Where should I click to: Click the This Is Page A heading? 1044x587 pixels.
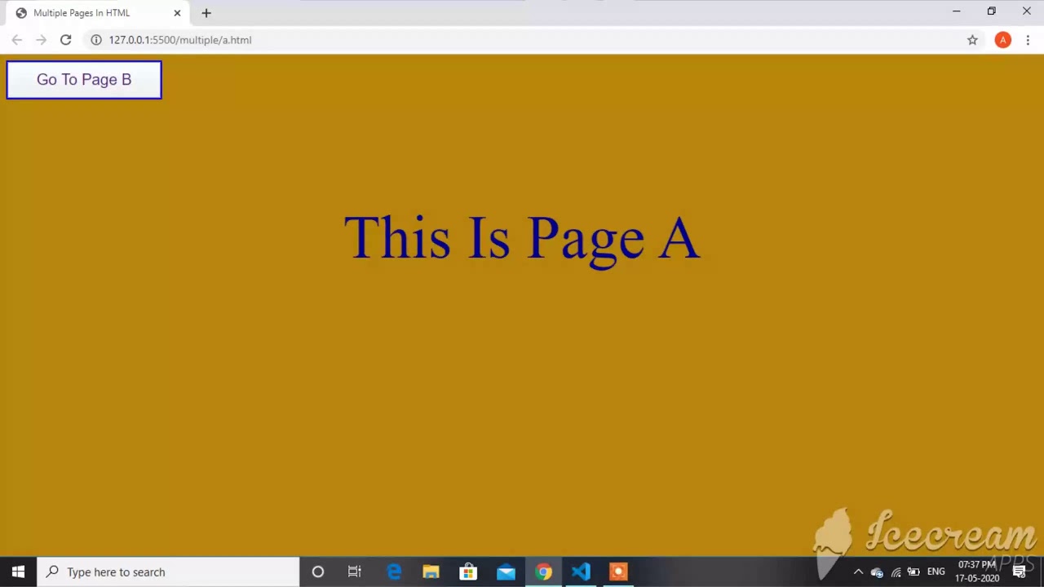tap(522, 238)
